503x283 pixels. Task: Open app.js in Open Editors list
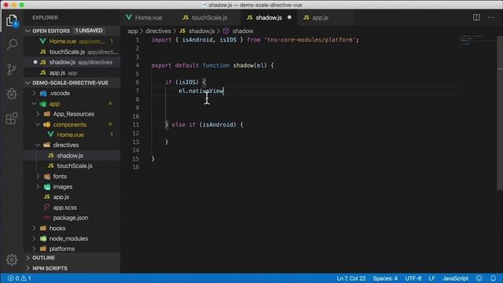(x=72, y=73)
